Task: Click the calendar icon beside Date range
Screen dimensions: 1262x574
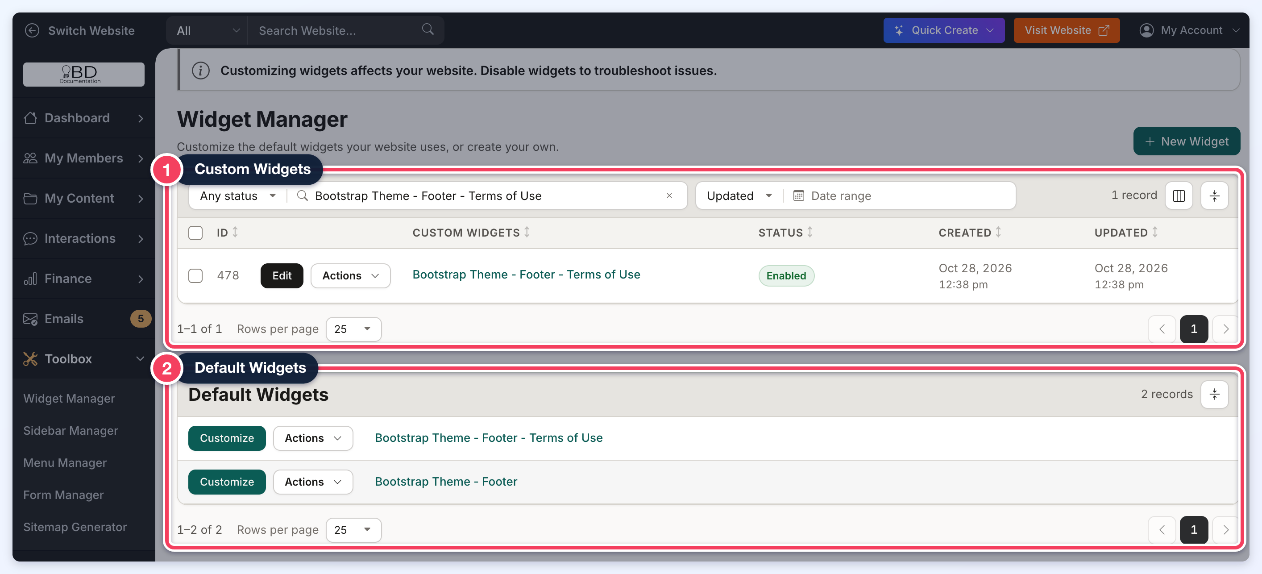Action: click(x=798, y=196)
